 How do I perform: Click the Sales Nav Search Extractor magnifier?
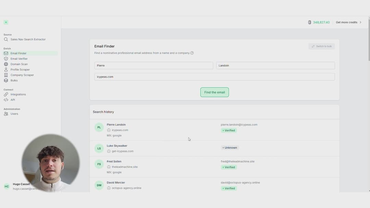pyautogui.click(x=6, y=39)
